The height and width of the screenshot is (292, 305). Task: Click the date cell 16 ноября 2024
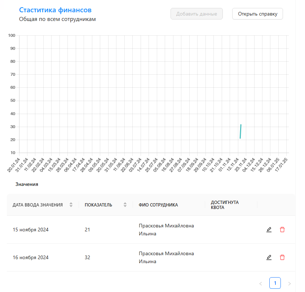tap(31, 257)
